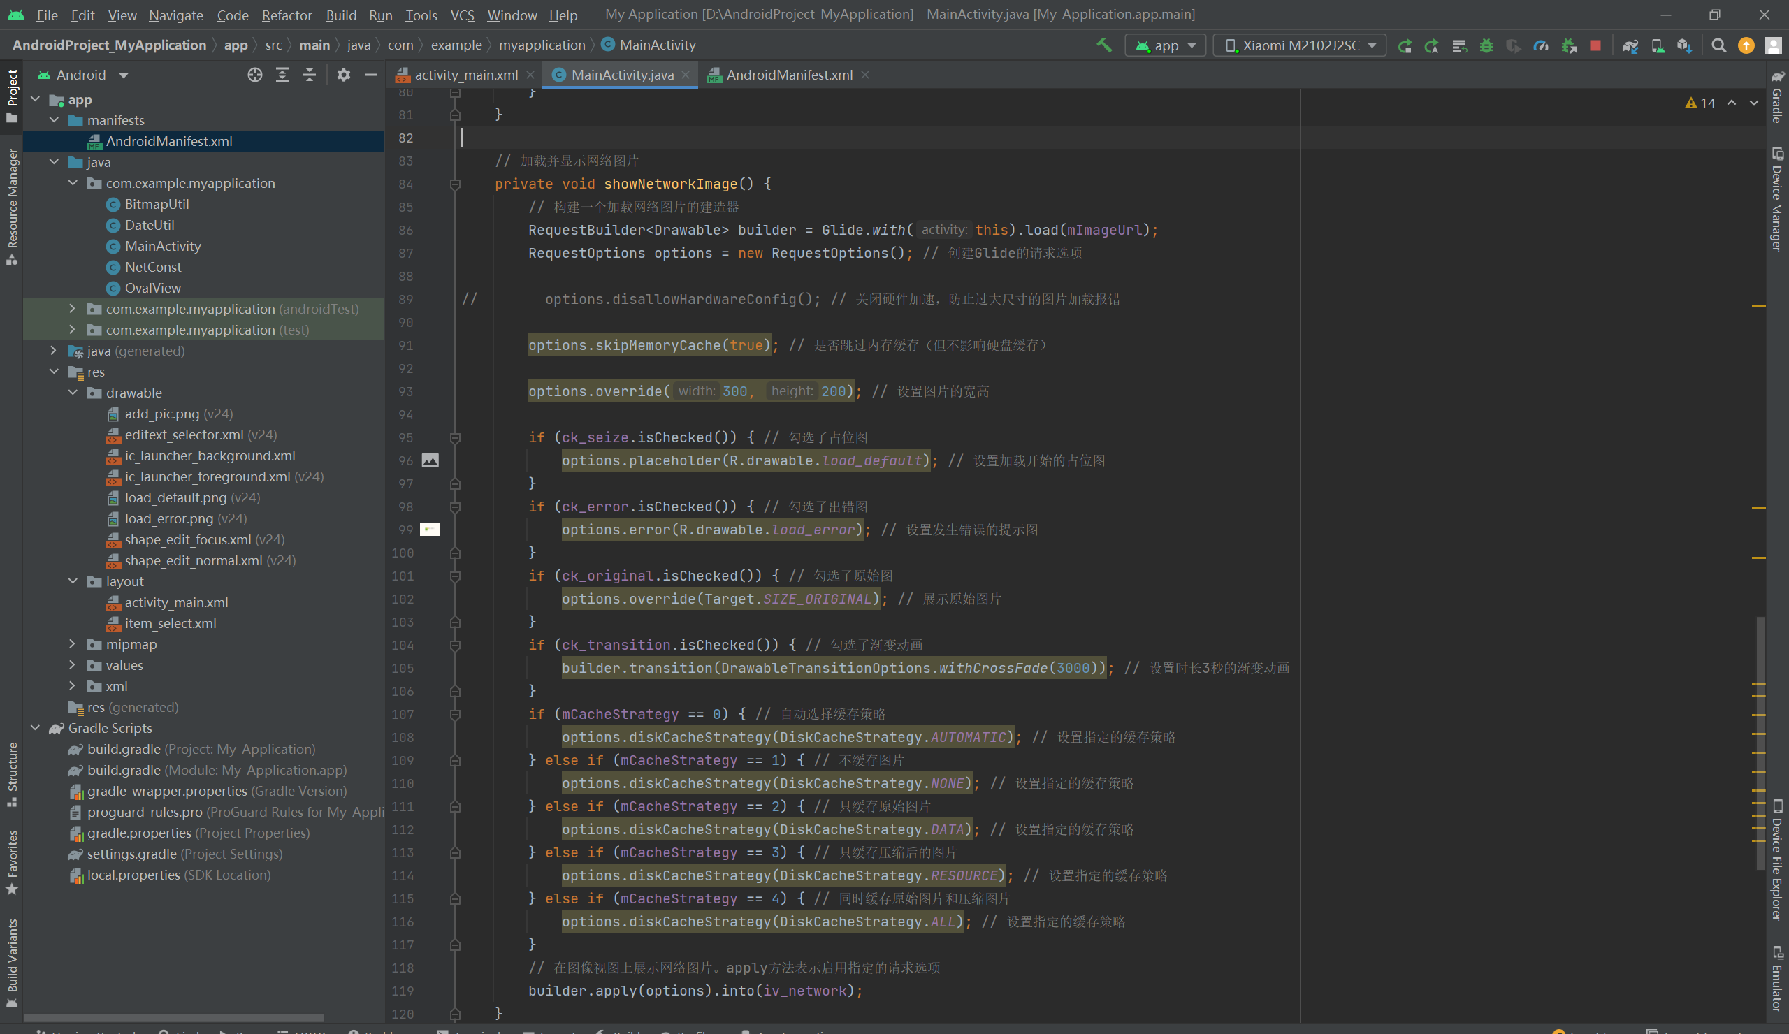The image size is (1789, 1034).
Task: Open the project panel settings gear
Action: pyautogui.click(x=344, y=75)
